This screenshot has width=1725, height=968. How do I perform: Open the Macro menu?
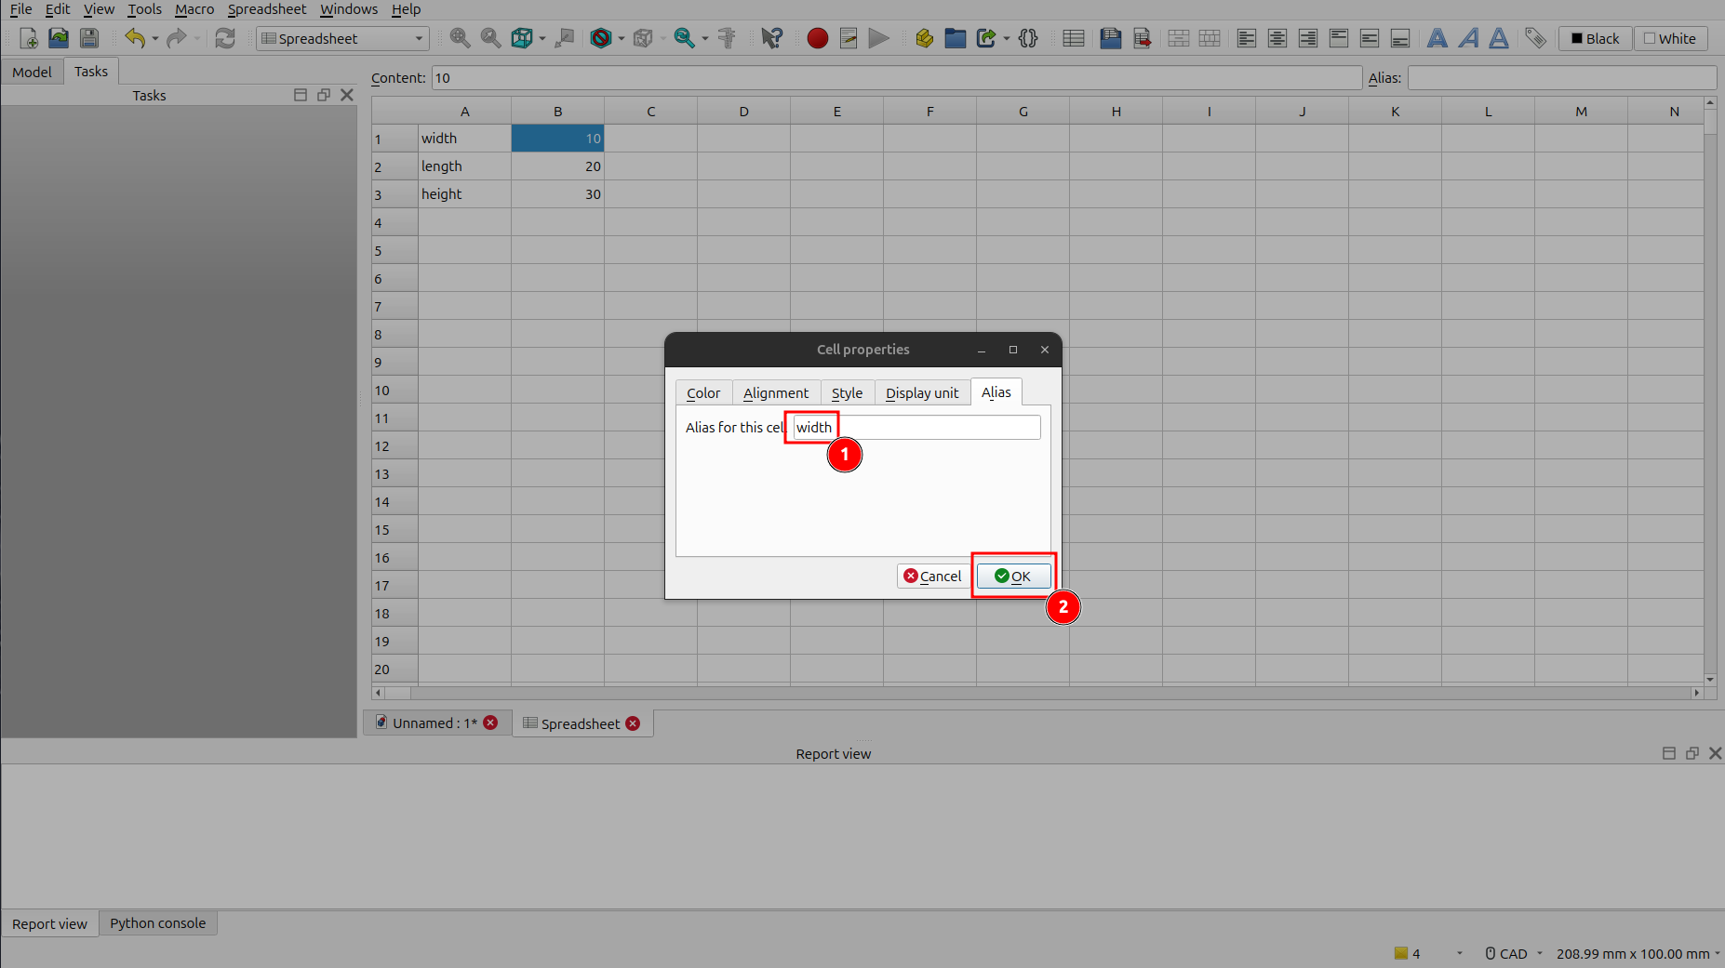tap(194, 9)
